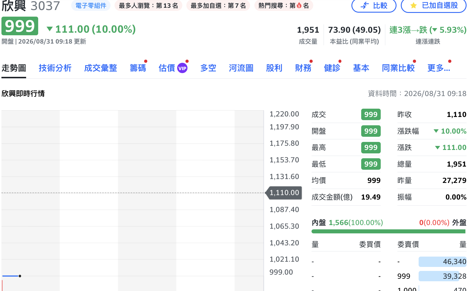
Task: Click the 均價 999 value
Action: point(374,180)
